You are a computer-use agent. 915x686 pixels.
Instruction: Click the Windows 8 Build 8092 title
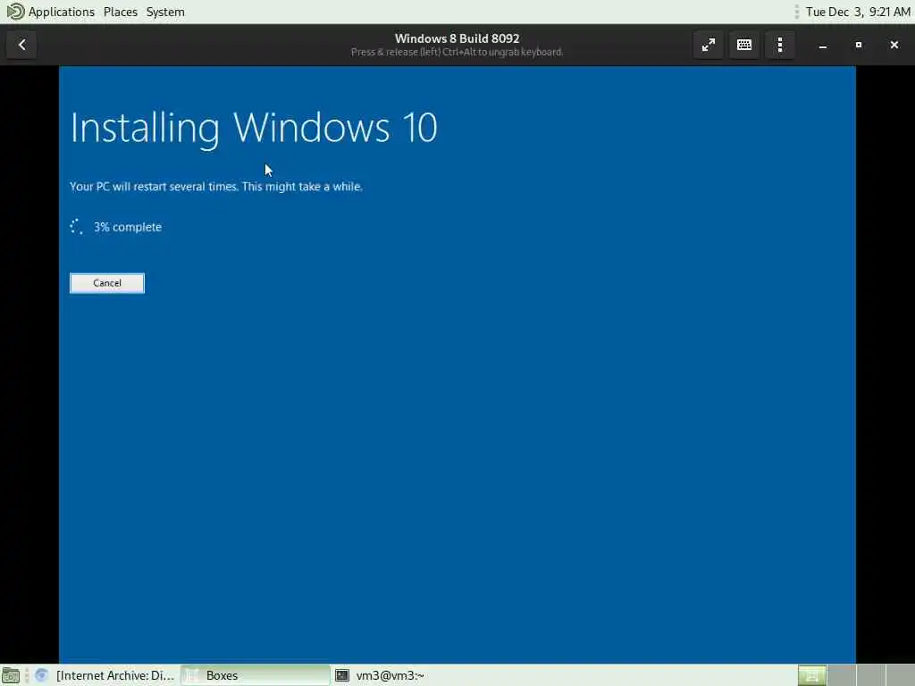click(457, 38)
